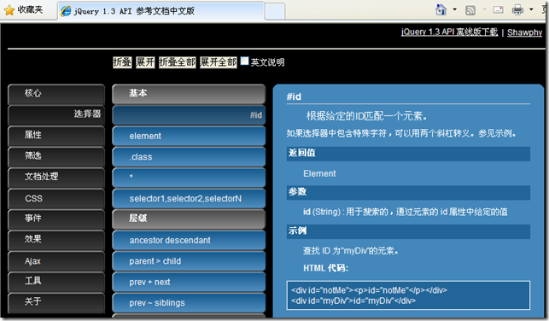Open the 关于 category
549x321 pixels.
(56, 303)
